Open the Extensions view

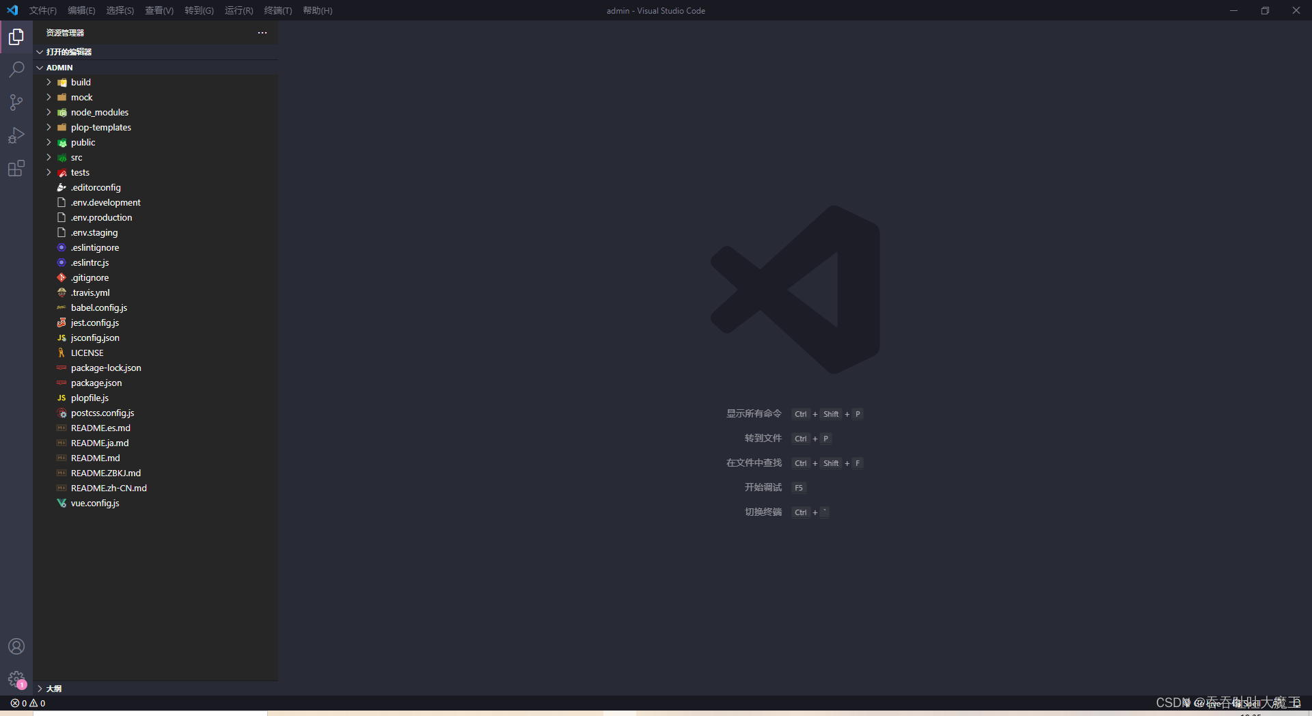point(16,168)
